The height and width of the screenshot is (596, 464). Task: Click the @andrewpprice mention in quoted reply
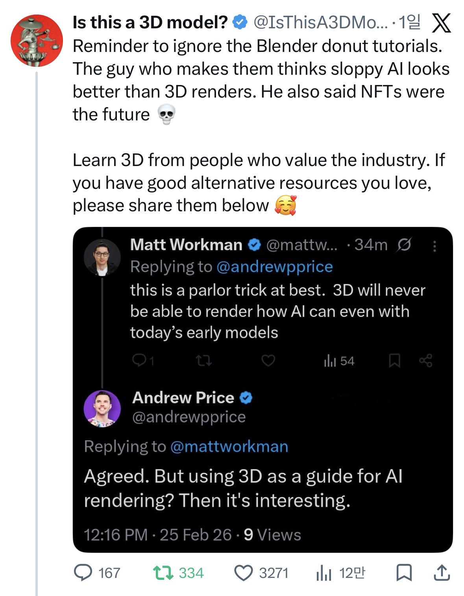point(274,267)
